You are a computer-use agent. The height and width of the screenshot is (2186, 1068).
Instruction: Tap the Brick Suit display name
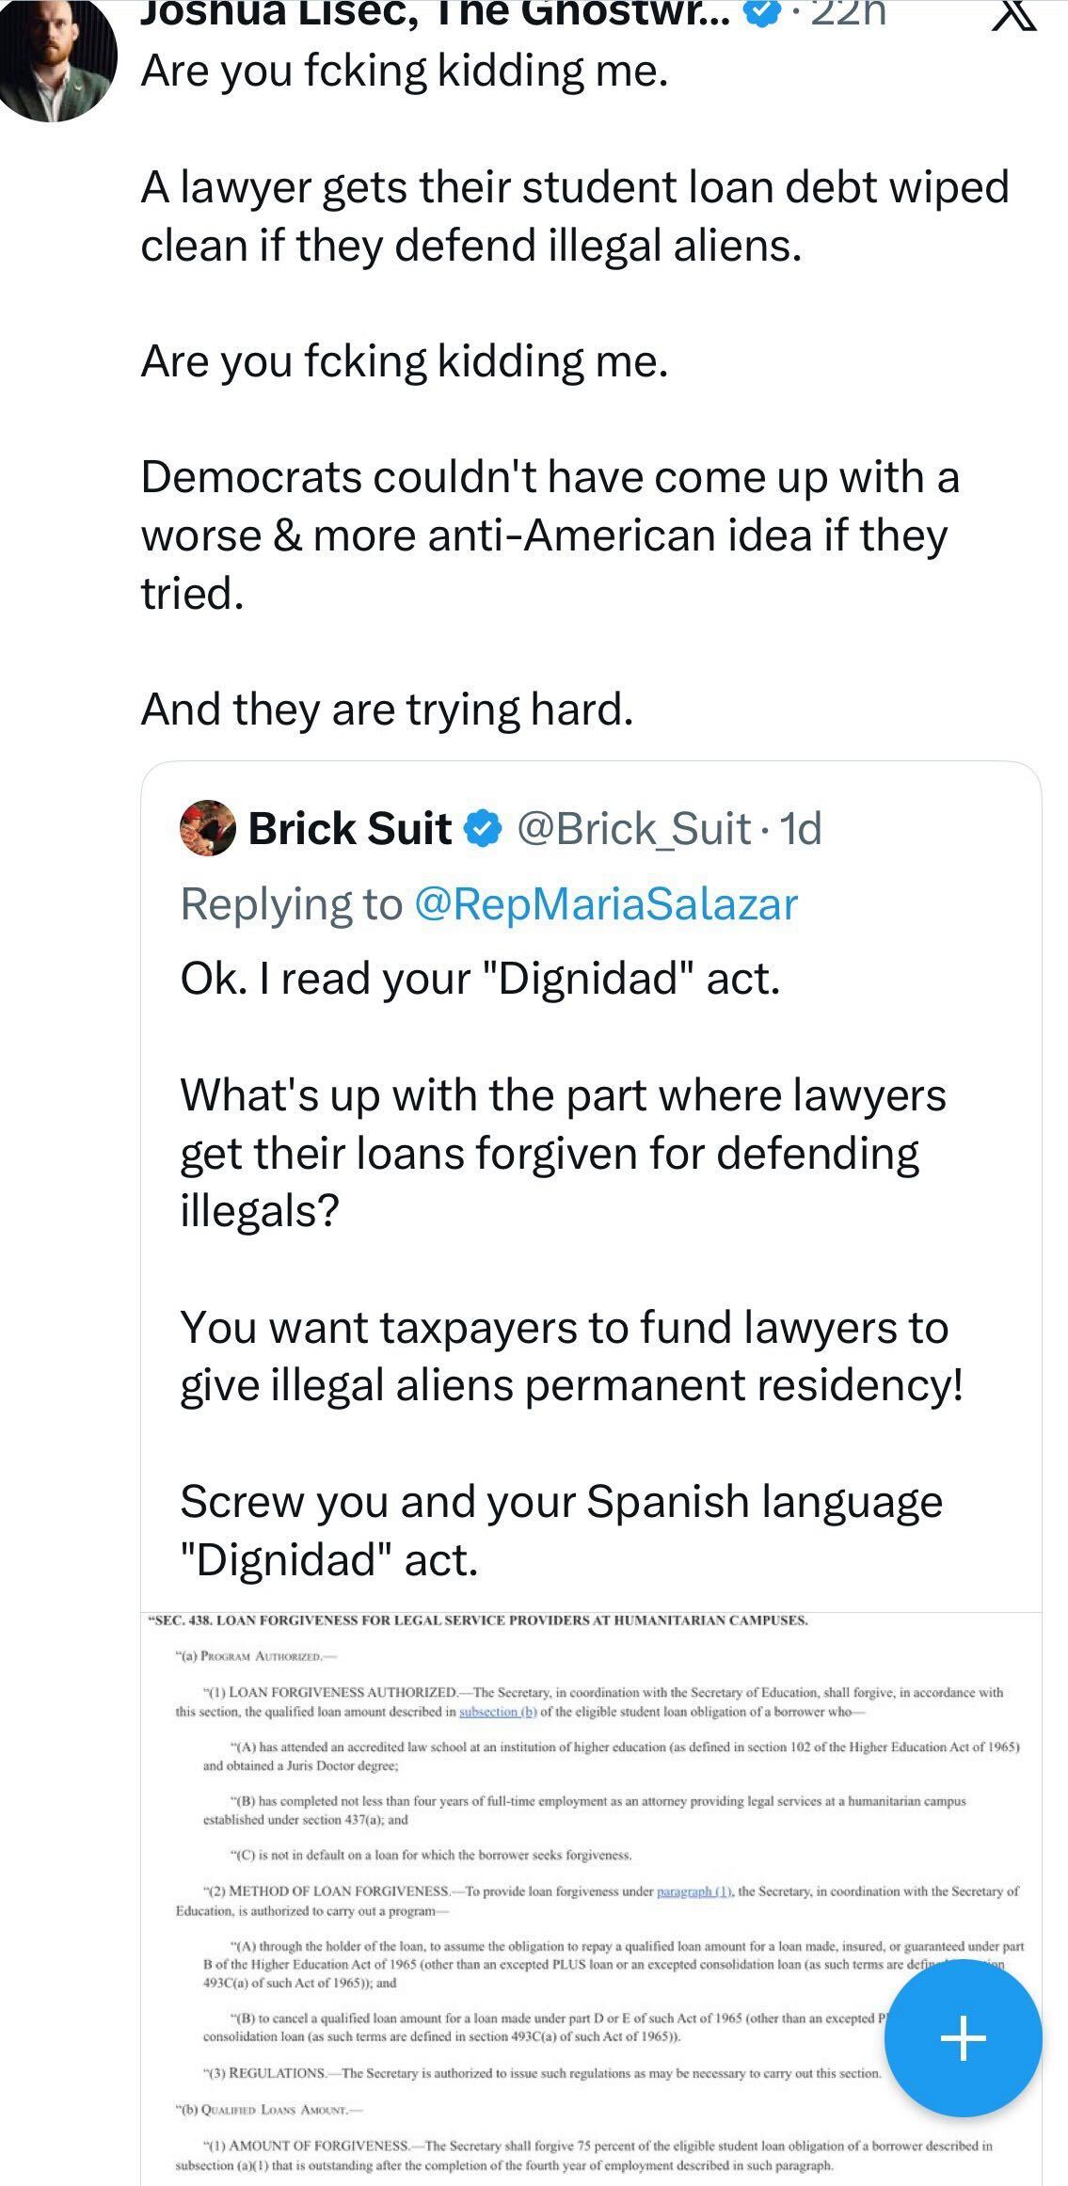click(x=349, y=829)
